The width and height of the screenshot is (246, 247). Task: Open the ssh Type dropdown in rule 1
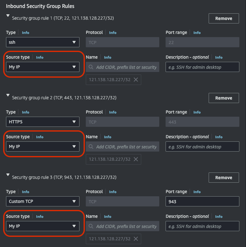pyautogui.click(x=43, y=42)
